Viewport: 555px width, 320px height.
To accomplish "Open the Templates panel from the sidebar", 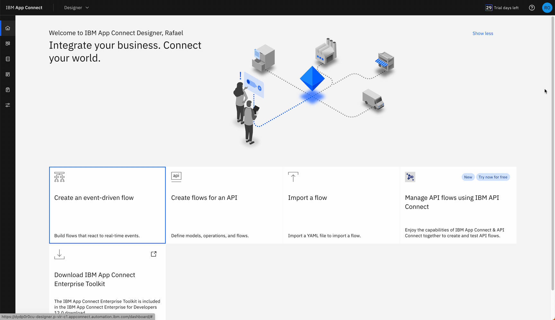I will (x=8, y=74).
